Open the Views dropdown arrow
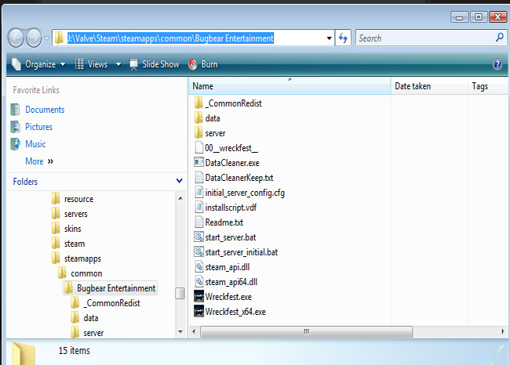The image size is (510, 365). [x=118, y=64]
